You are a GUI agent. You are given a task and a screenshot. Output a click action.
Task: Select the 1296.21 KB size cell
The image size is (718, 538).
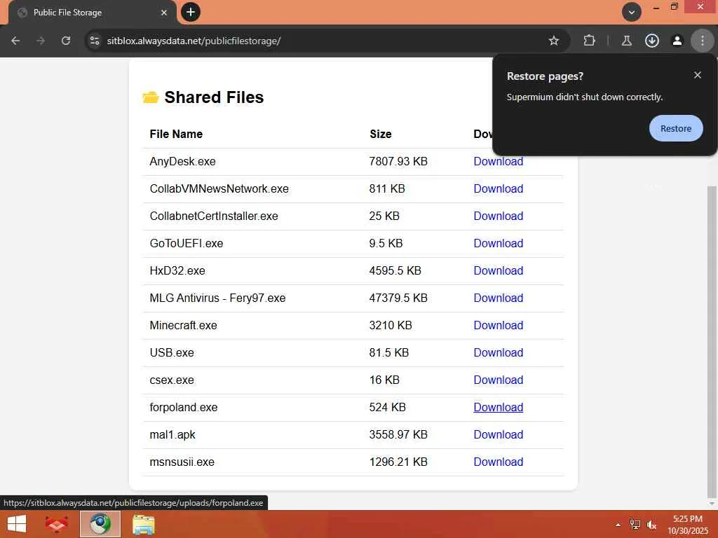398,462
